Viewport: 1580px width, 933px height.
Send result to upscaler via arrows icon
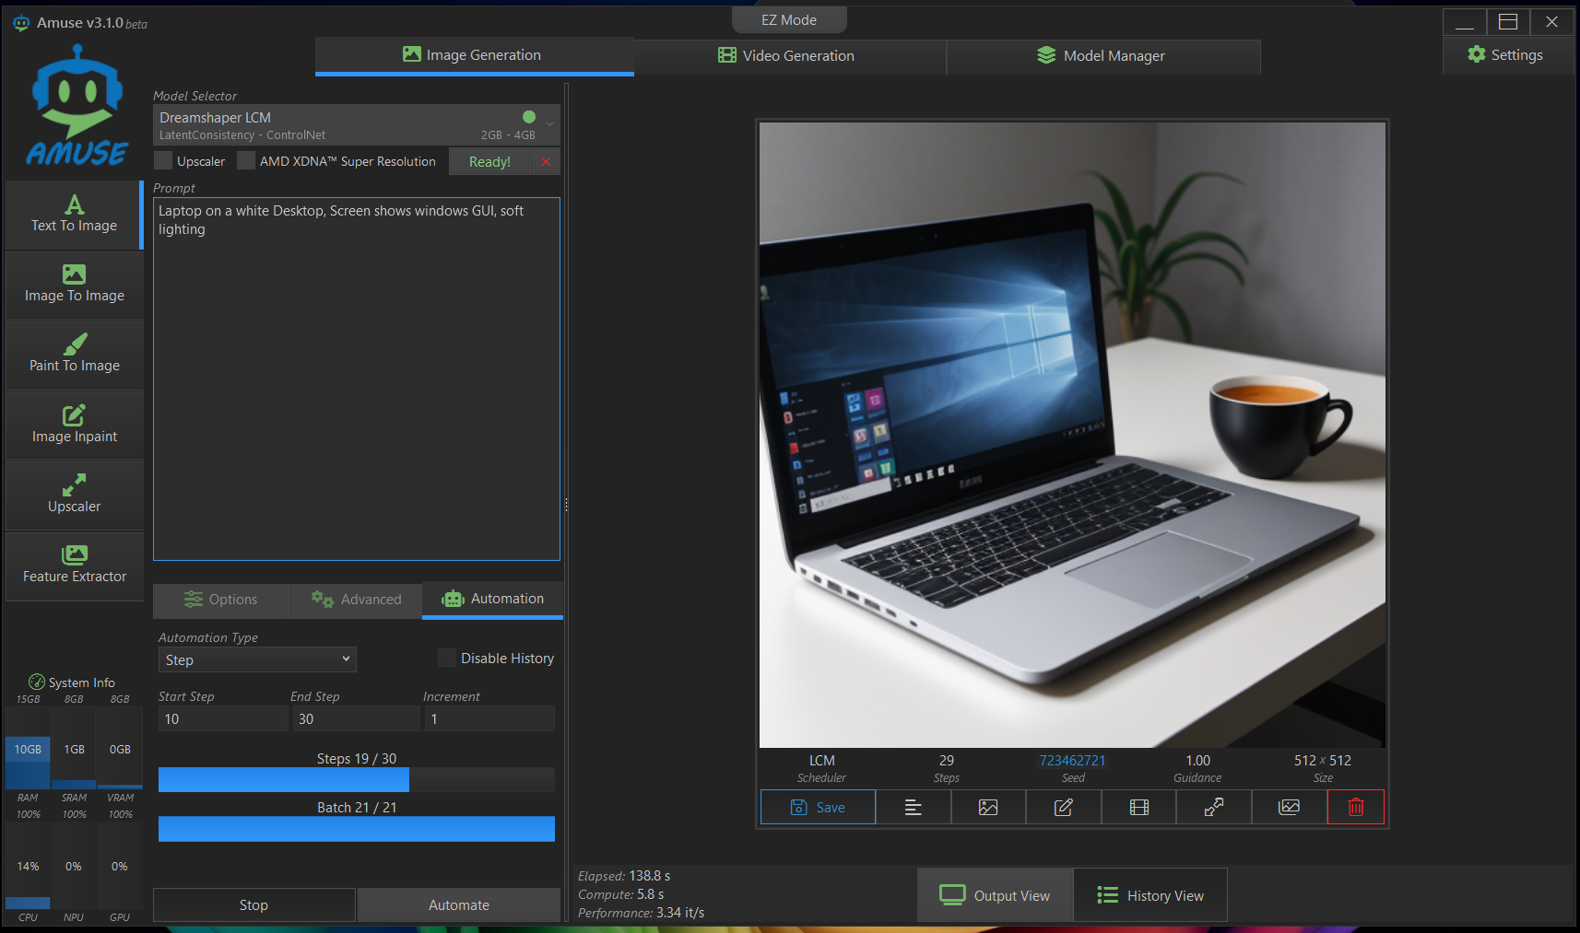click(x=1213, y=808)
